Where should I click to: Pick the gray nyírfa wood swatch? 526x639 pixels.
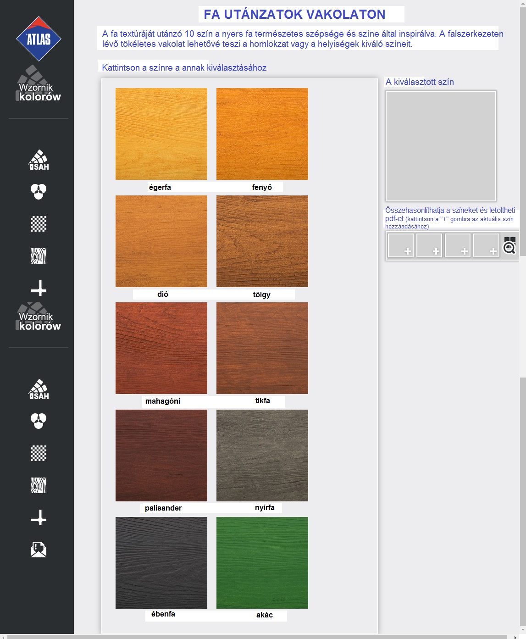262,456
